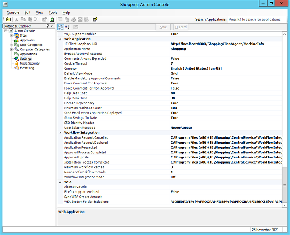Click the Paste clipboard toolbar icon
This screenshot has height=235, width=290.
coord(30,20)
